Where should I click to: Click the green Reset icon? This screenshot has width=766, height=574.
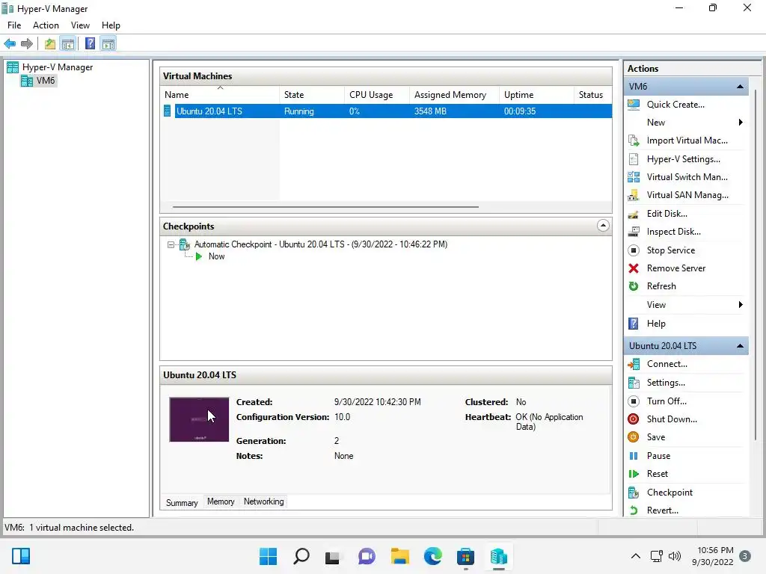634,474
